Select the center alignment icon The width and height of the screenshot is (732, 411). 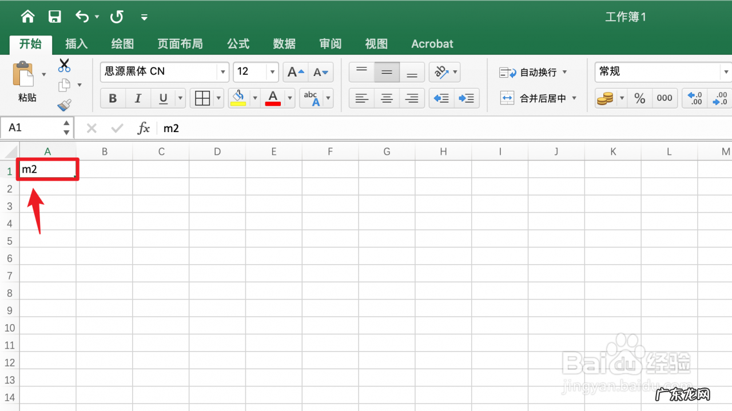[x=387, y=98]
